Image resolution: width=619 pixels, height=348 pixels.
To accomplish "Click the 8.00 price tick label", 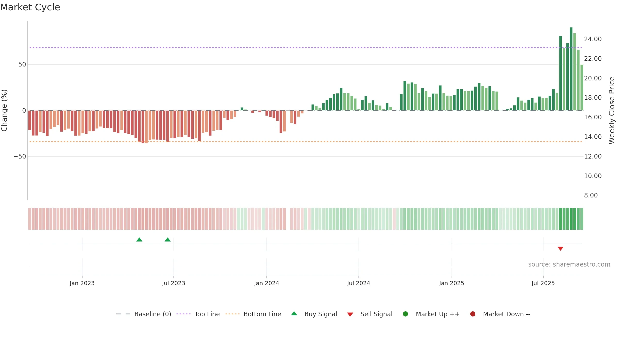I will tap(591, 195).
